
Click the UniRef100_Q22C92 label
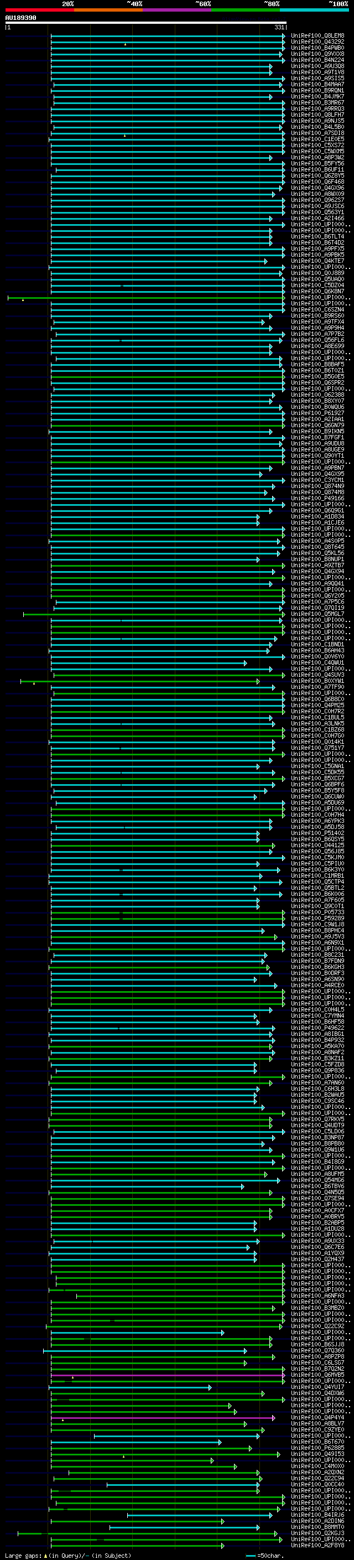(x=317, y=1326)
